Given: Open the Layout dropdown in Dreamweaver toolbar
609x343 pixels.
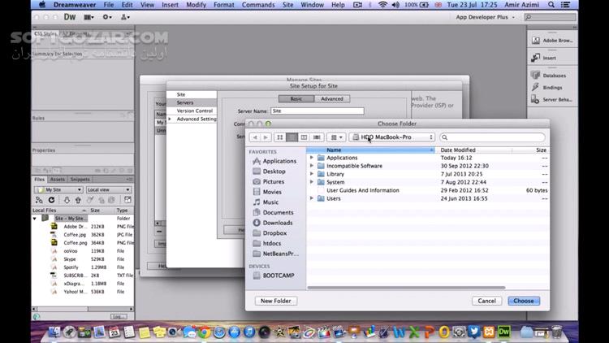Looking at the screenshot, I should tap(89, 17).
